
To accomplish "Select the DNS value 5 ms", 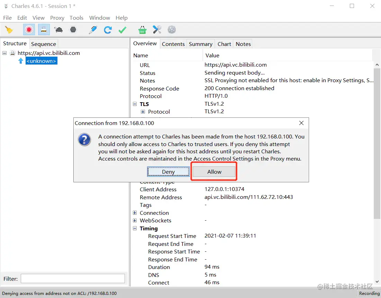I will [x=210, y=275].
